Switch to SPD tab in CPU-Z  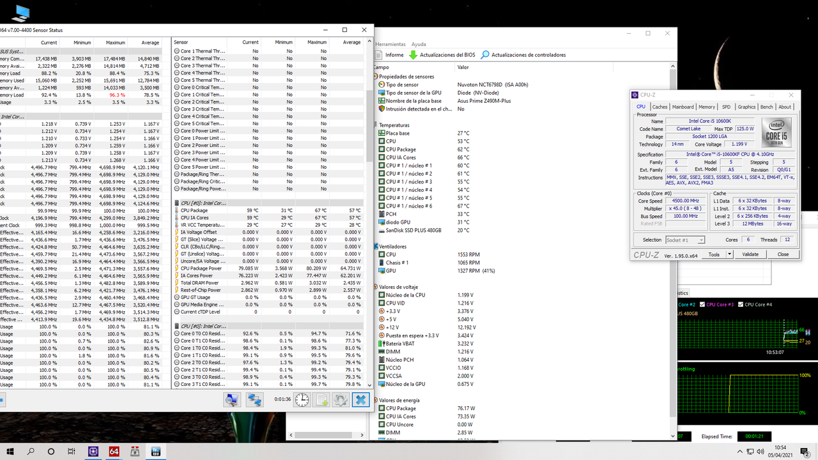726,107
